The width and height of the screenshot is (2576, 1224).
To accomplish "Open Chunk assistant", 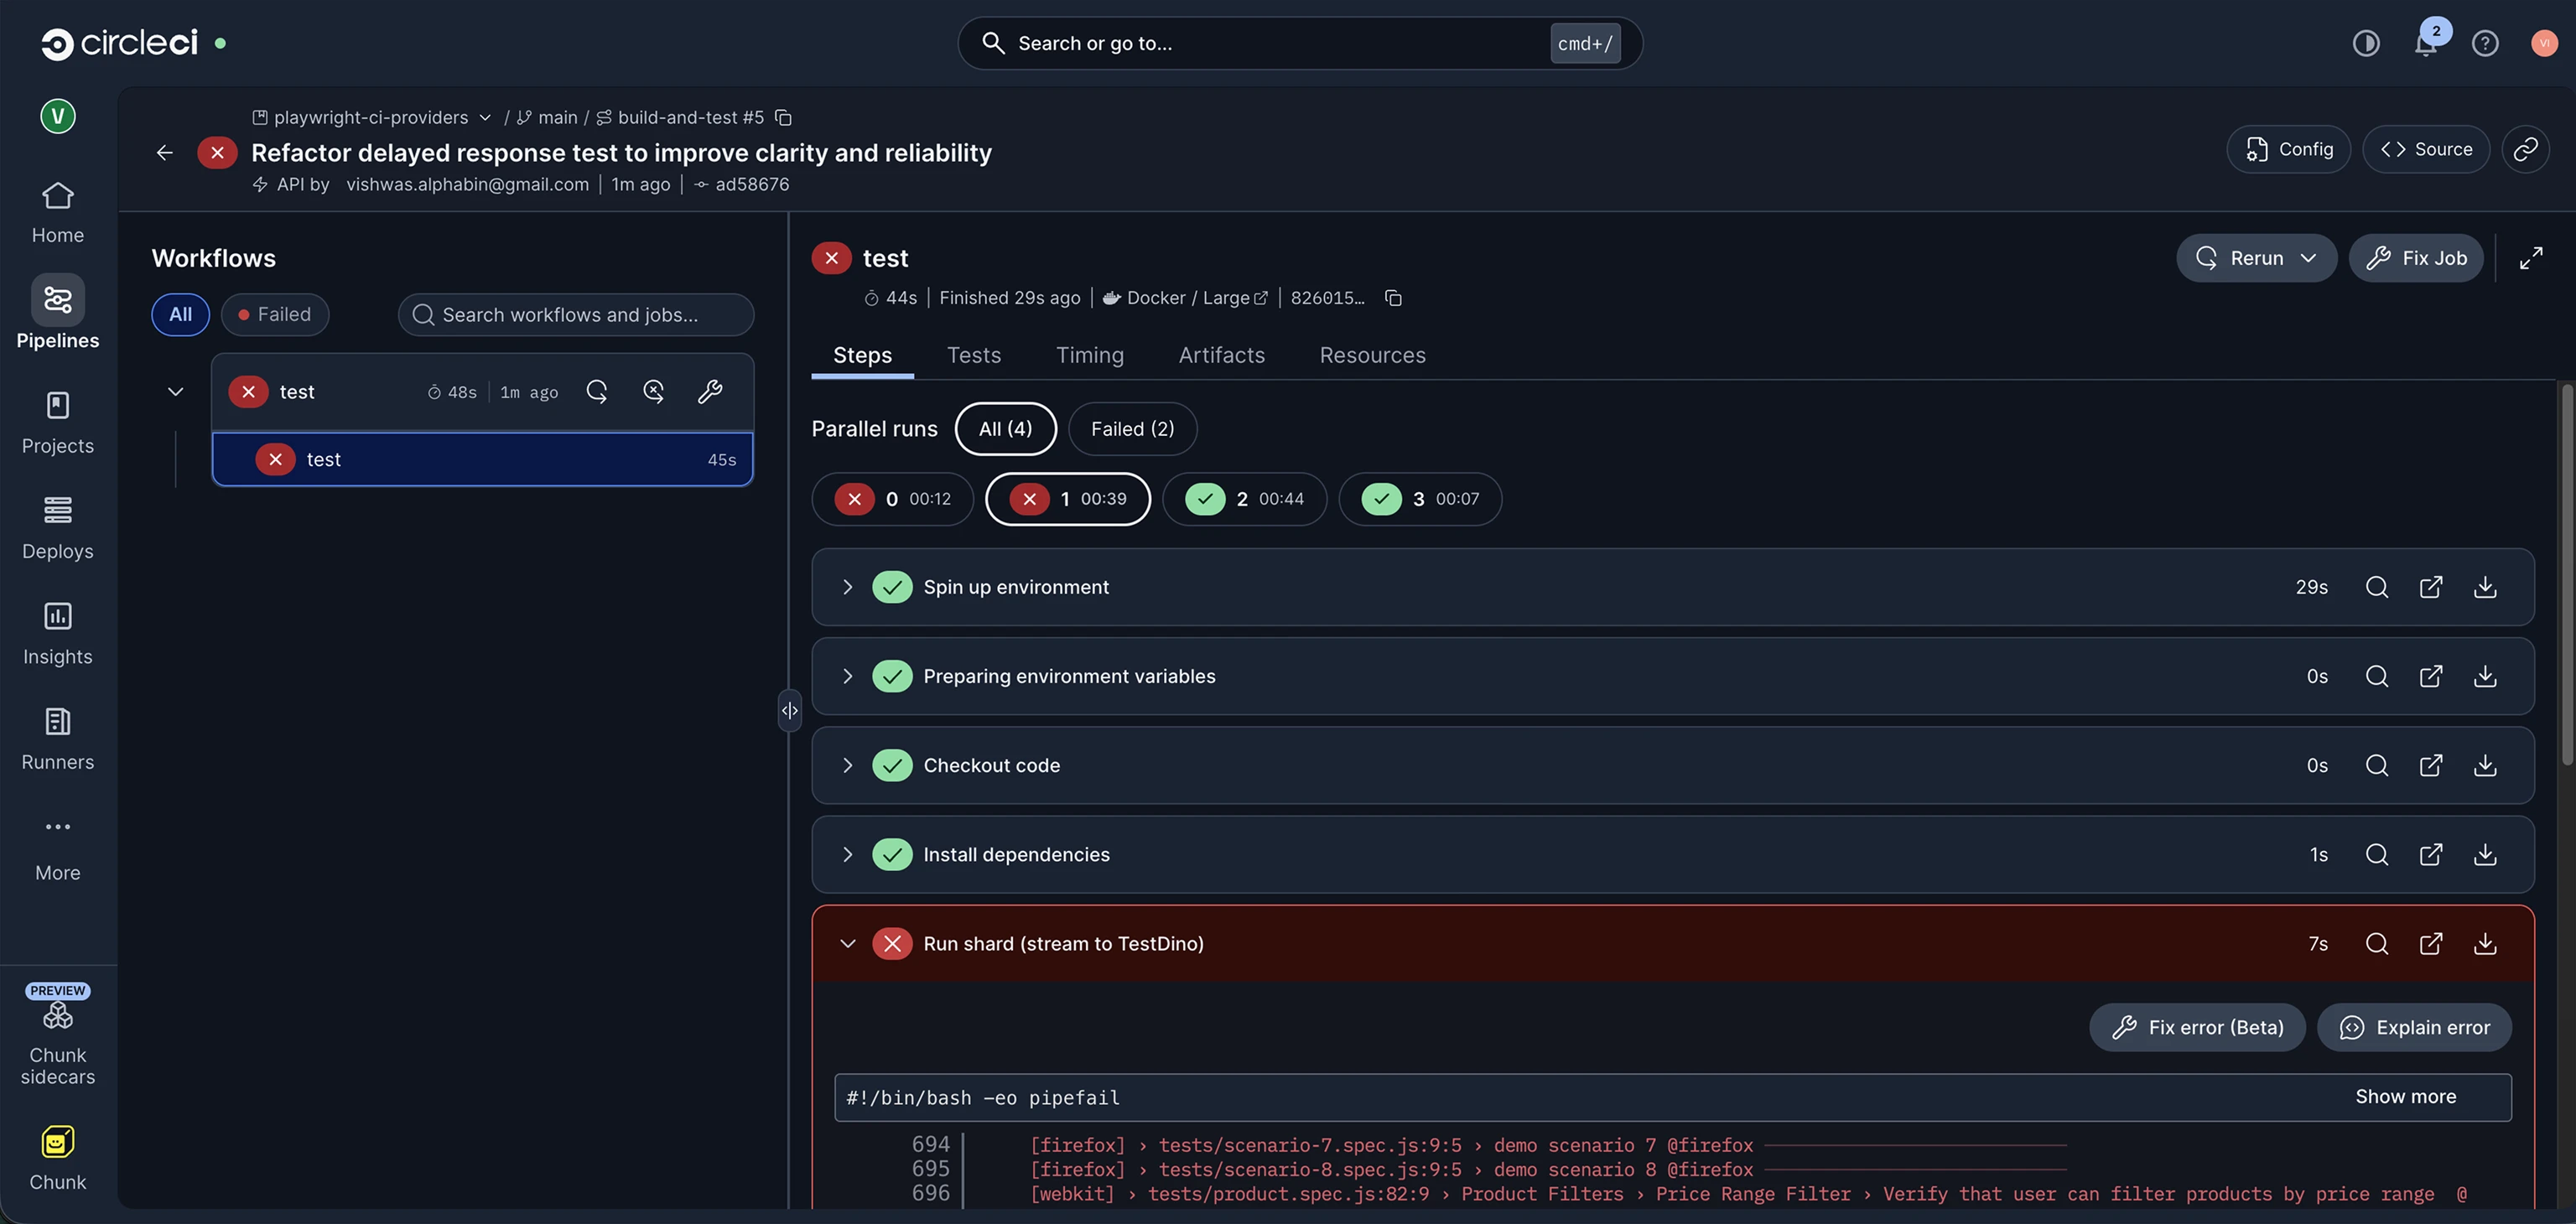I will click(x=57, y=1159).
